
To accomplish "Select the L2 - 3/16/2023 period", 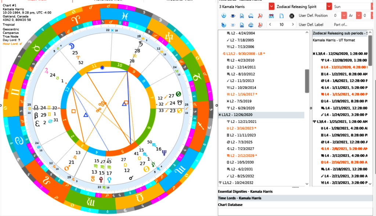I will 241,128.
